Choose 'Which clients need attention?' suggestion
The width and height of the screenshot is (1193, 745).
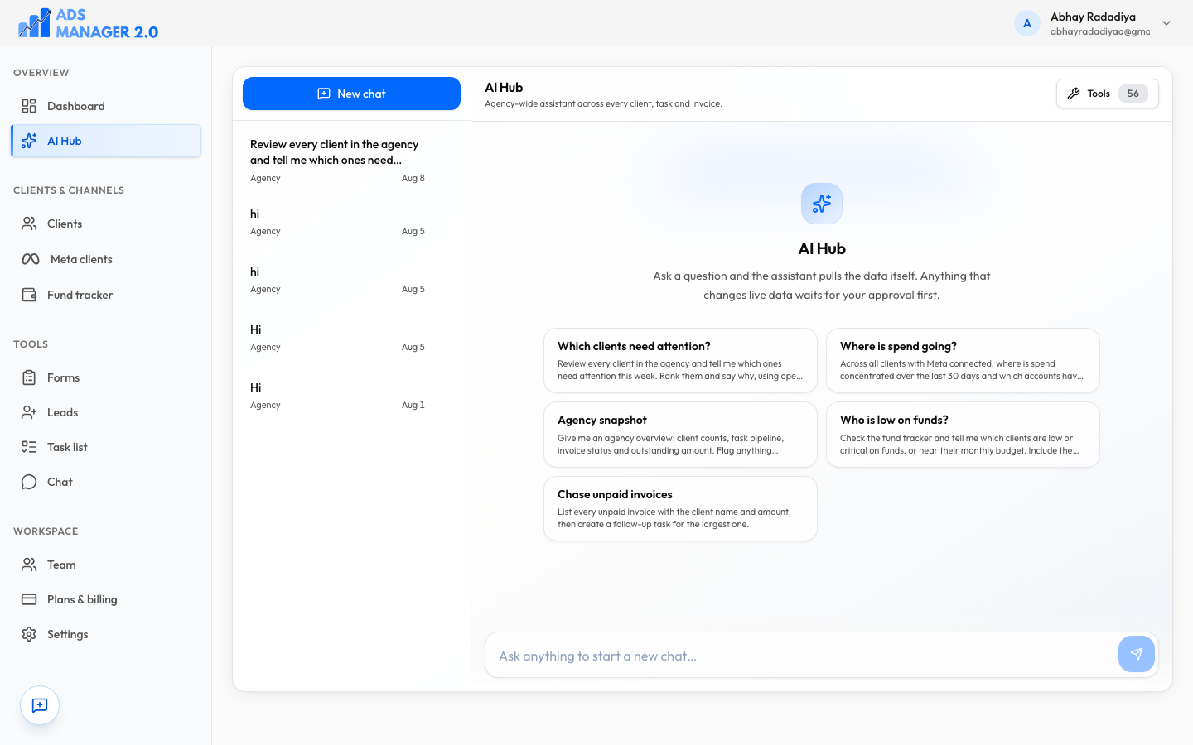[x=680, y=360]
